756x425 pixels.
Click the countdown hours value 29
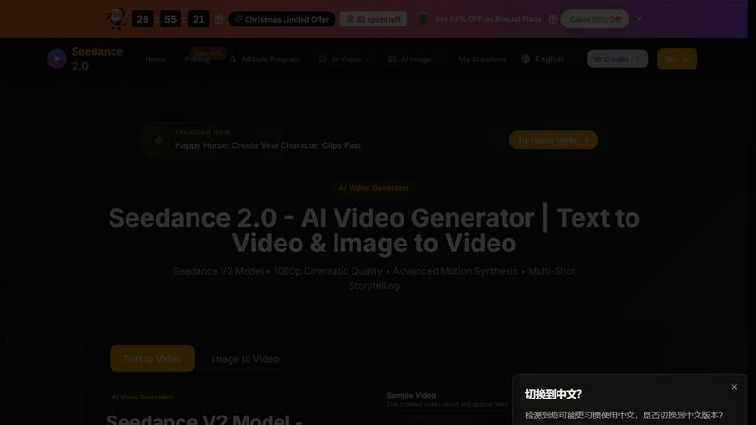click(143, 19)
